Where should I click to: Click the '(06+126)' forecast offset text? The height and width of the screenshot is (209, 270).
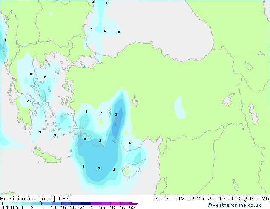pyautogui.click(x=257, y=199)
